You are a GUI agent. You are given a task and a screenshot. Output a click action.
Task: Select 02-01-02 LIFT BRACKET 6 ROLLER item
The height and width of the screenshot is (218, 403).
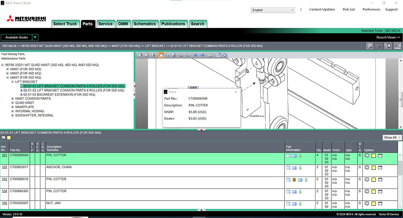74,90
